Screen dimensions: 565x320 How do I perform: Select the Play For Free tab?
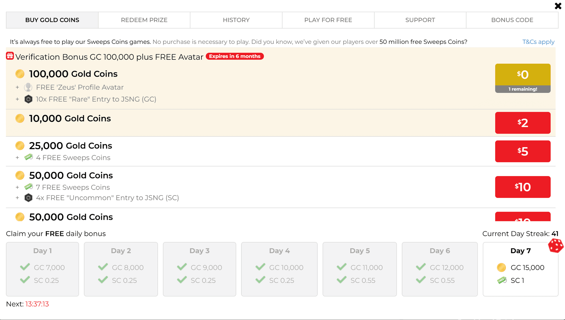[328, 20]
